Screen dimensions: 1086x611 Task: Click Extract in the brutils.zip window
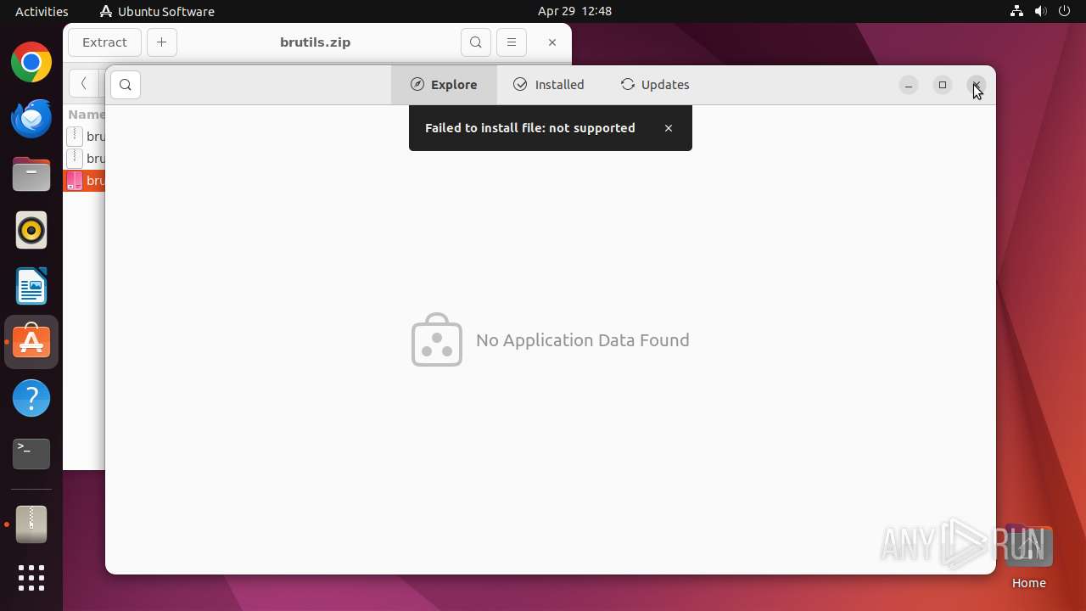click(105, 42)
